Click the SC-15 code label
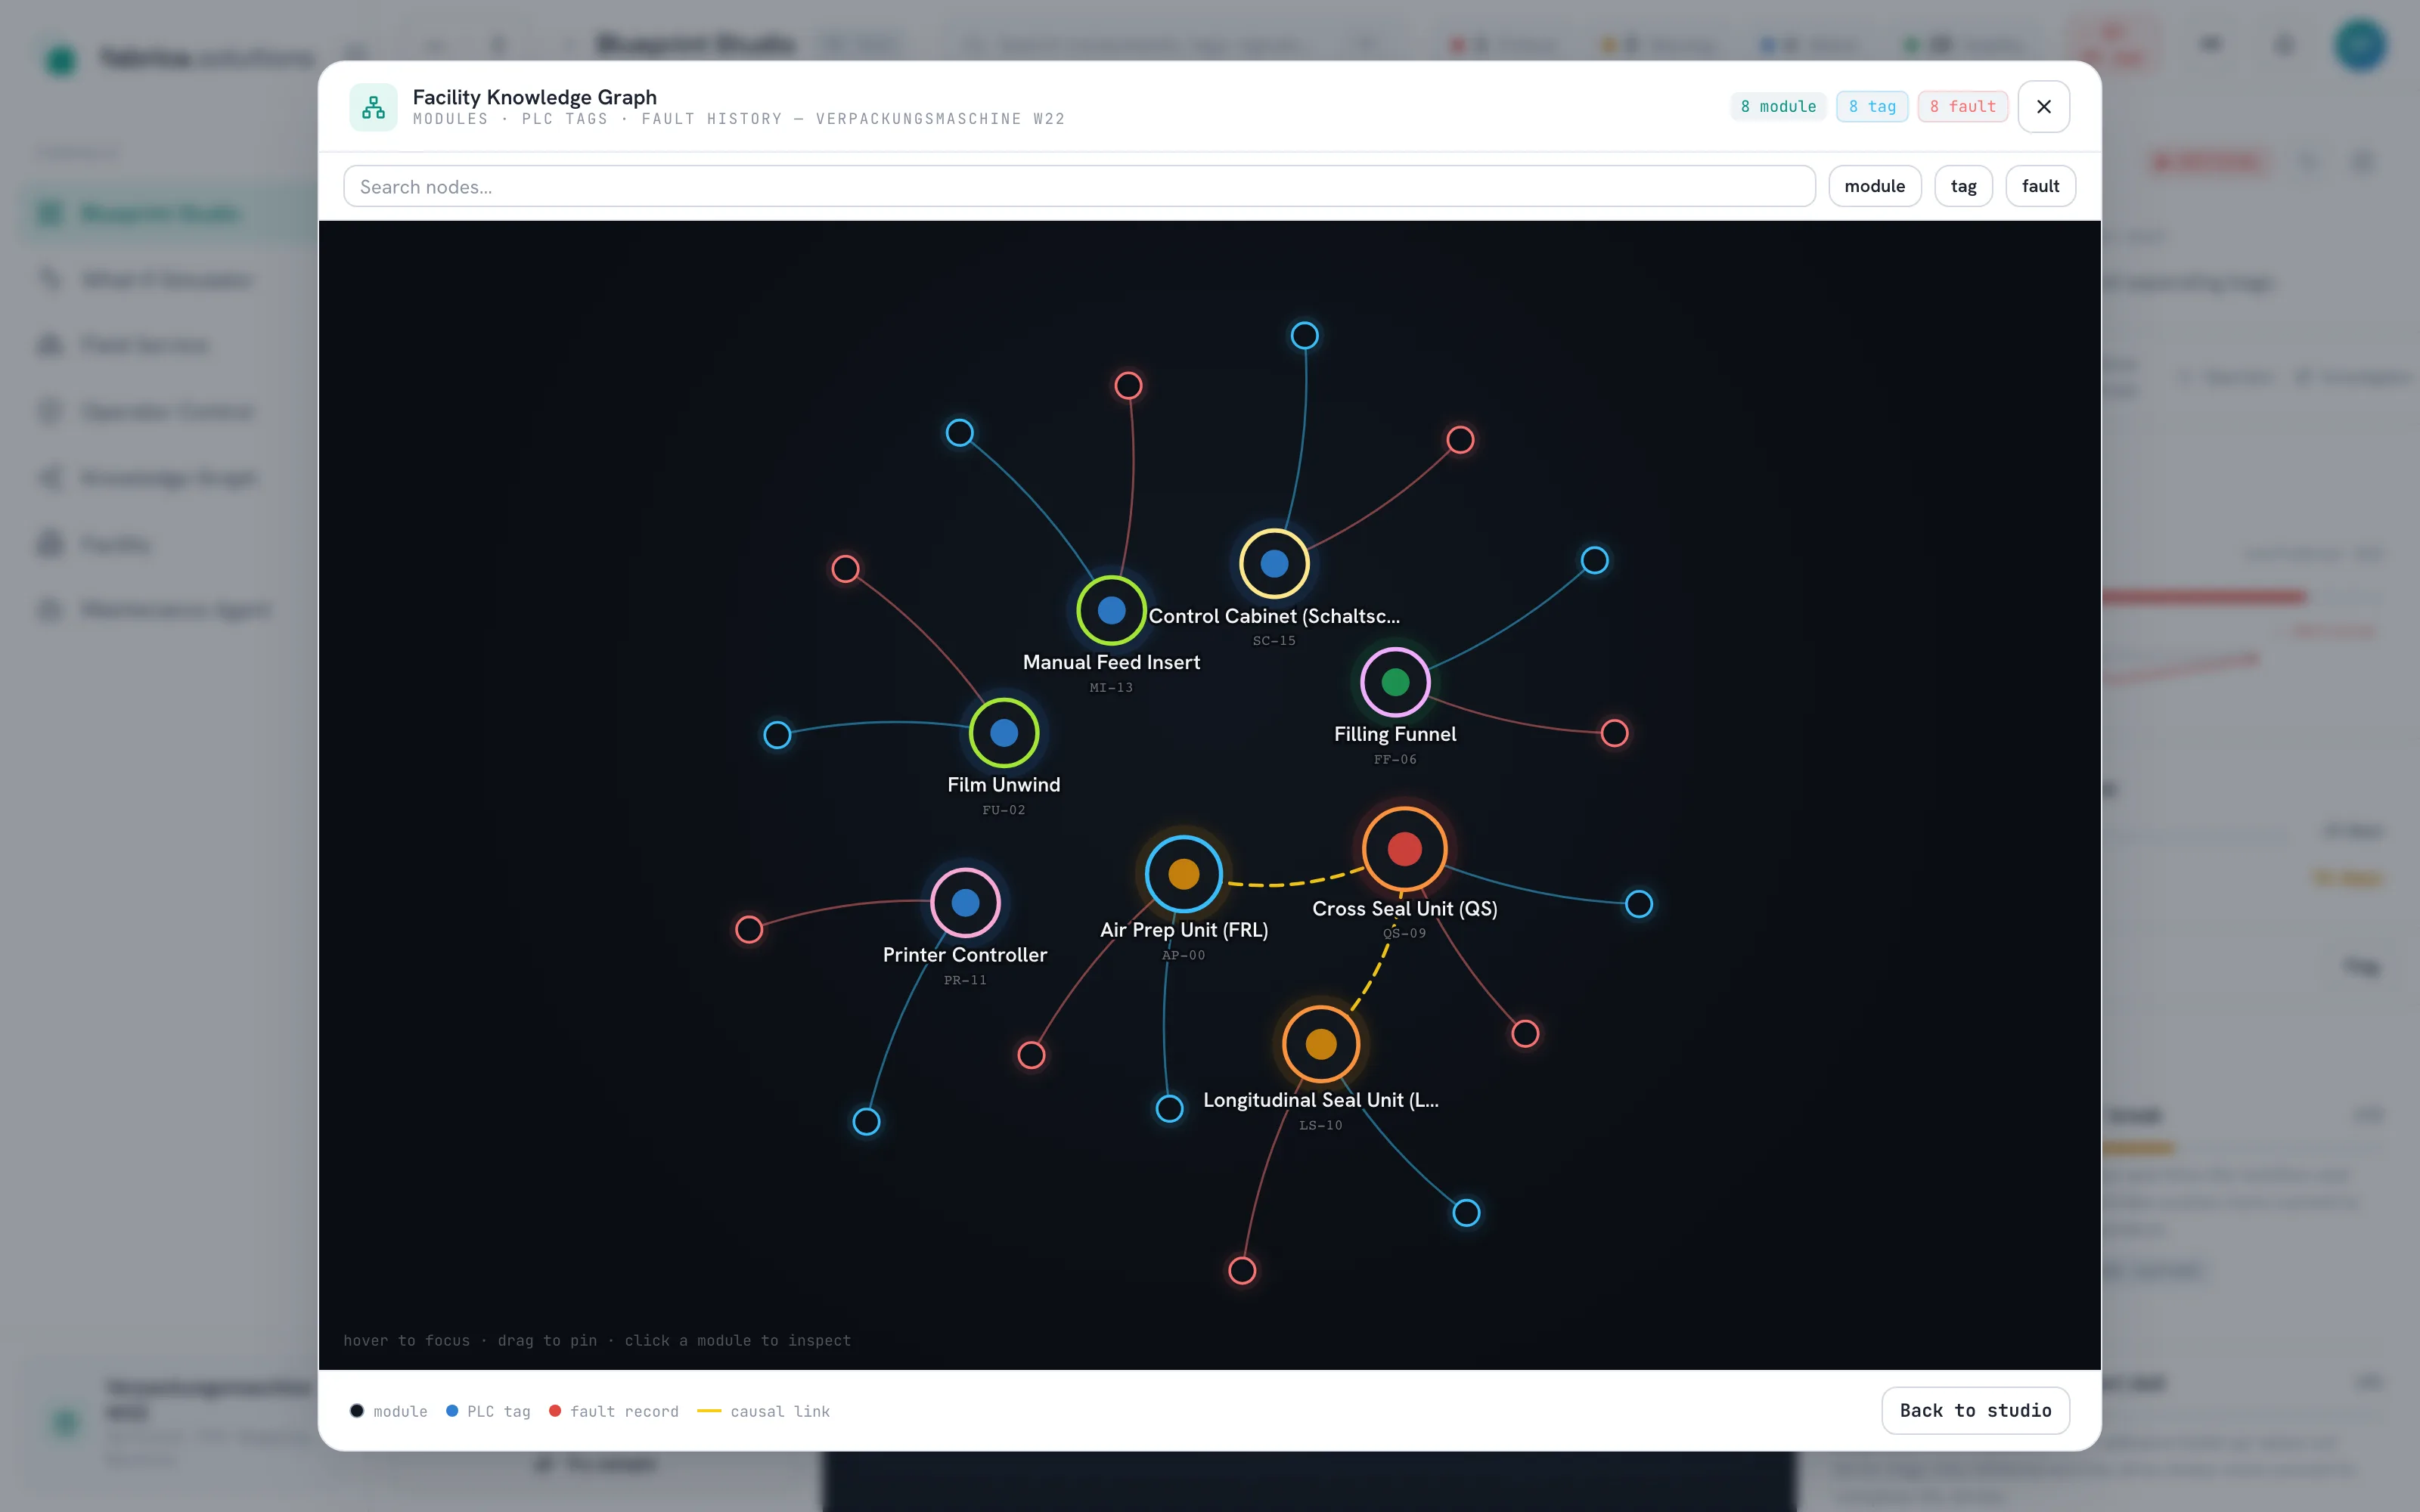This screenshot has height=1512, width=2420. pos(1274,641)
